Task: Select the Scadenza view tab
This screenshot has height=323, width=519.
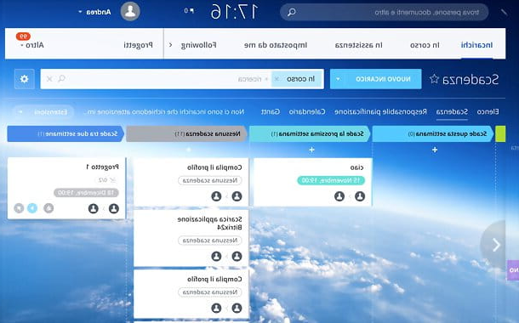Action: 452,111
